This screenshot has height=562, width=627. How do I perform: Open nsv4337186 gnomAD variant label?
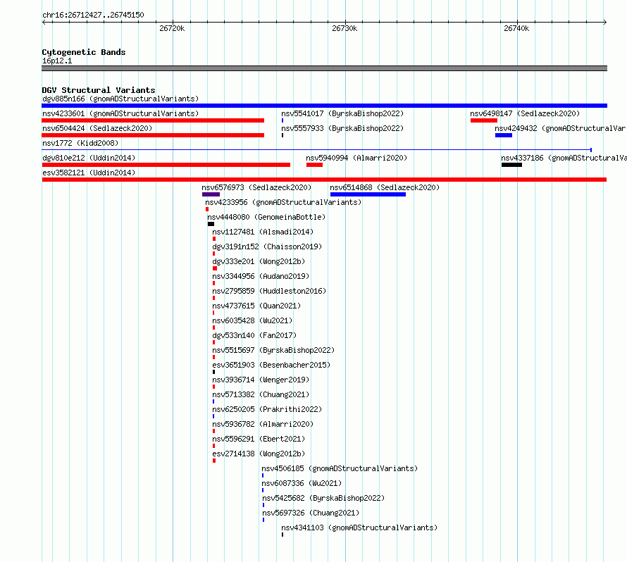pos(564,158)
